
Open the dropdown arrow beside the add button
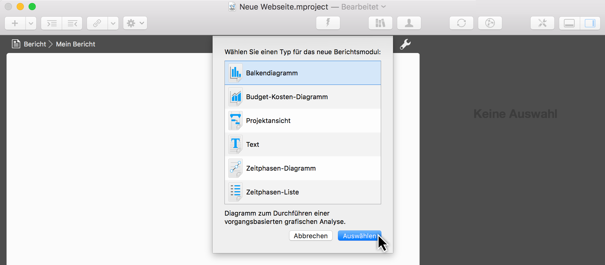pyautogui.click(x=31, y=23)
